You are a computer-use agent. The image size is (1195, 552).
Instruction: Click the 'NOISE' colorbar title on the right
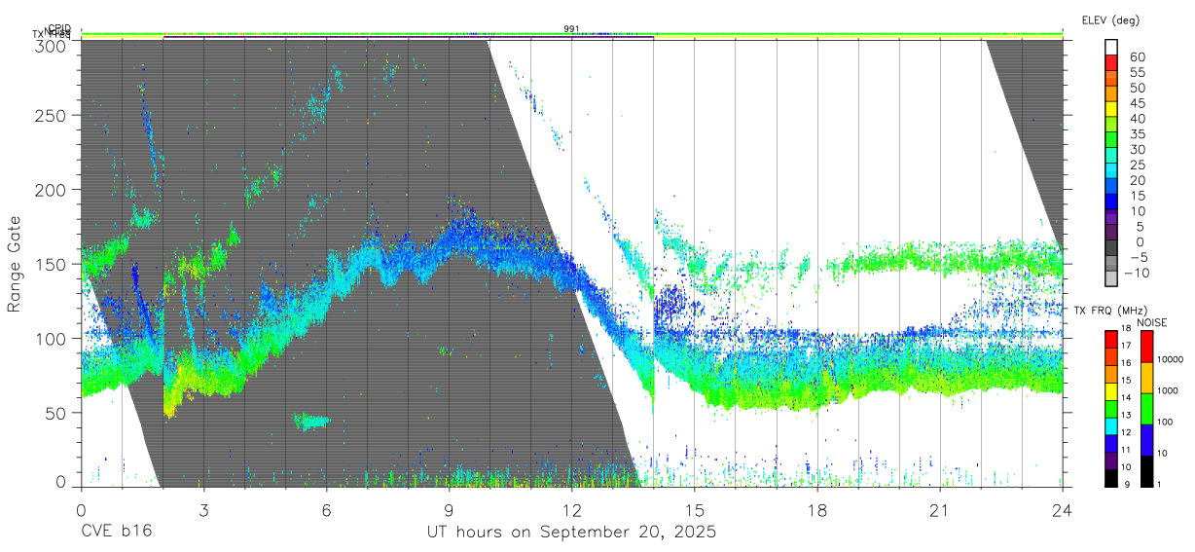(1151, 322)
